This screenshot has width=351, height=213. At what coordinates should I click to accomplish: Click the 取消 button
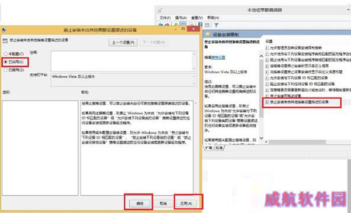(163, 203)
